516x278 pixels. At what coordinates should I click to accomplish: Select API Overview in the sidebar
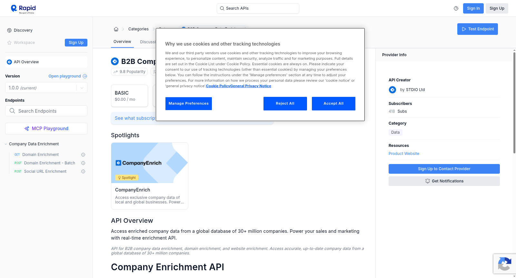[46, 62]
